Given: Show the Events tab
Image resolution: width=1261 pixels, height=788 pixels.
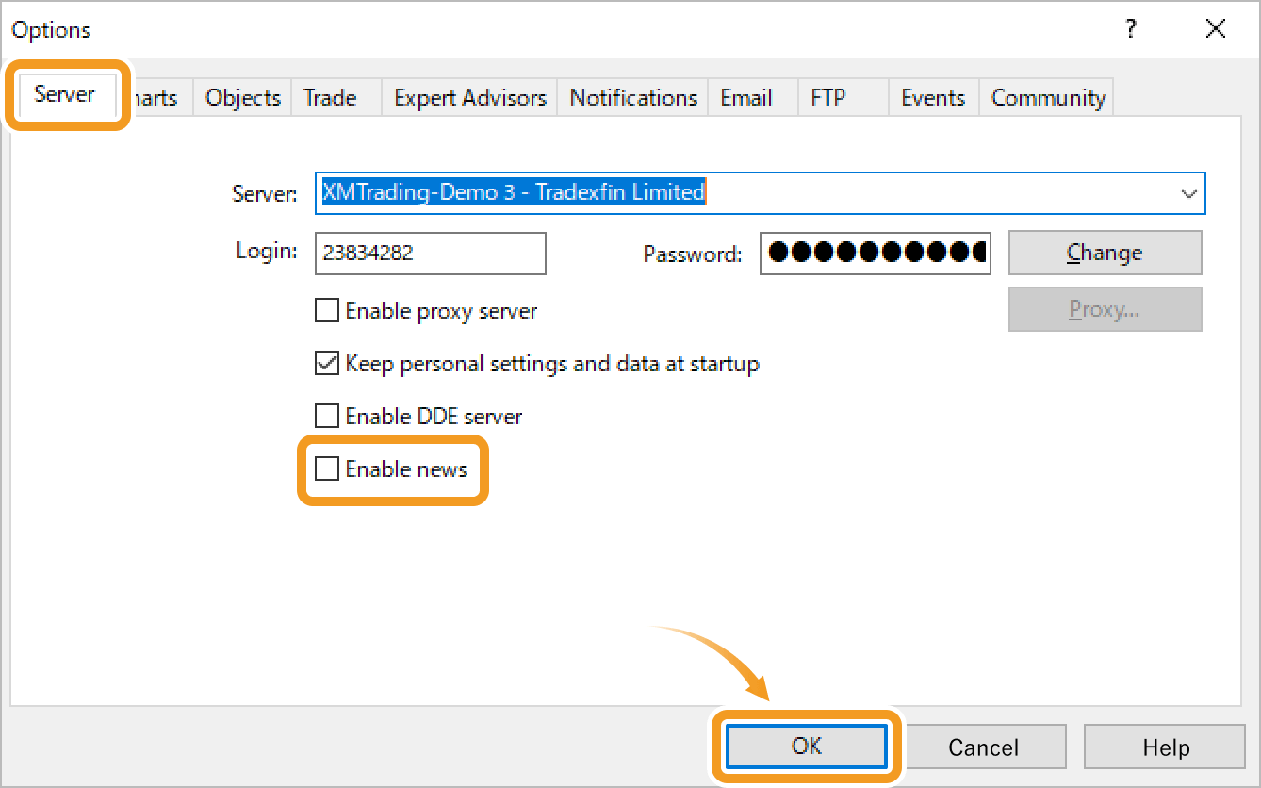Looking at the screenshot, I should [x=933, y=98].
